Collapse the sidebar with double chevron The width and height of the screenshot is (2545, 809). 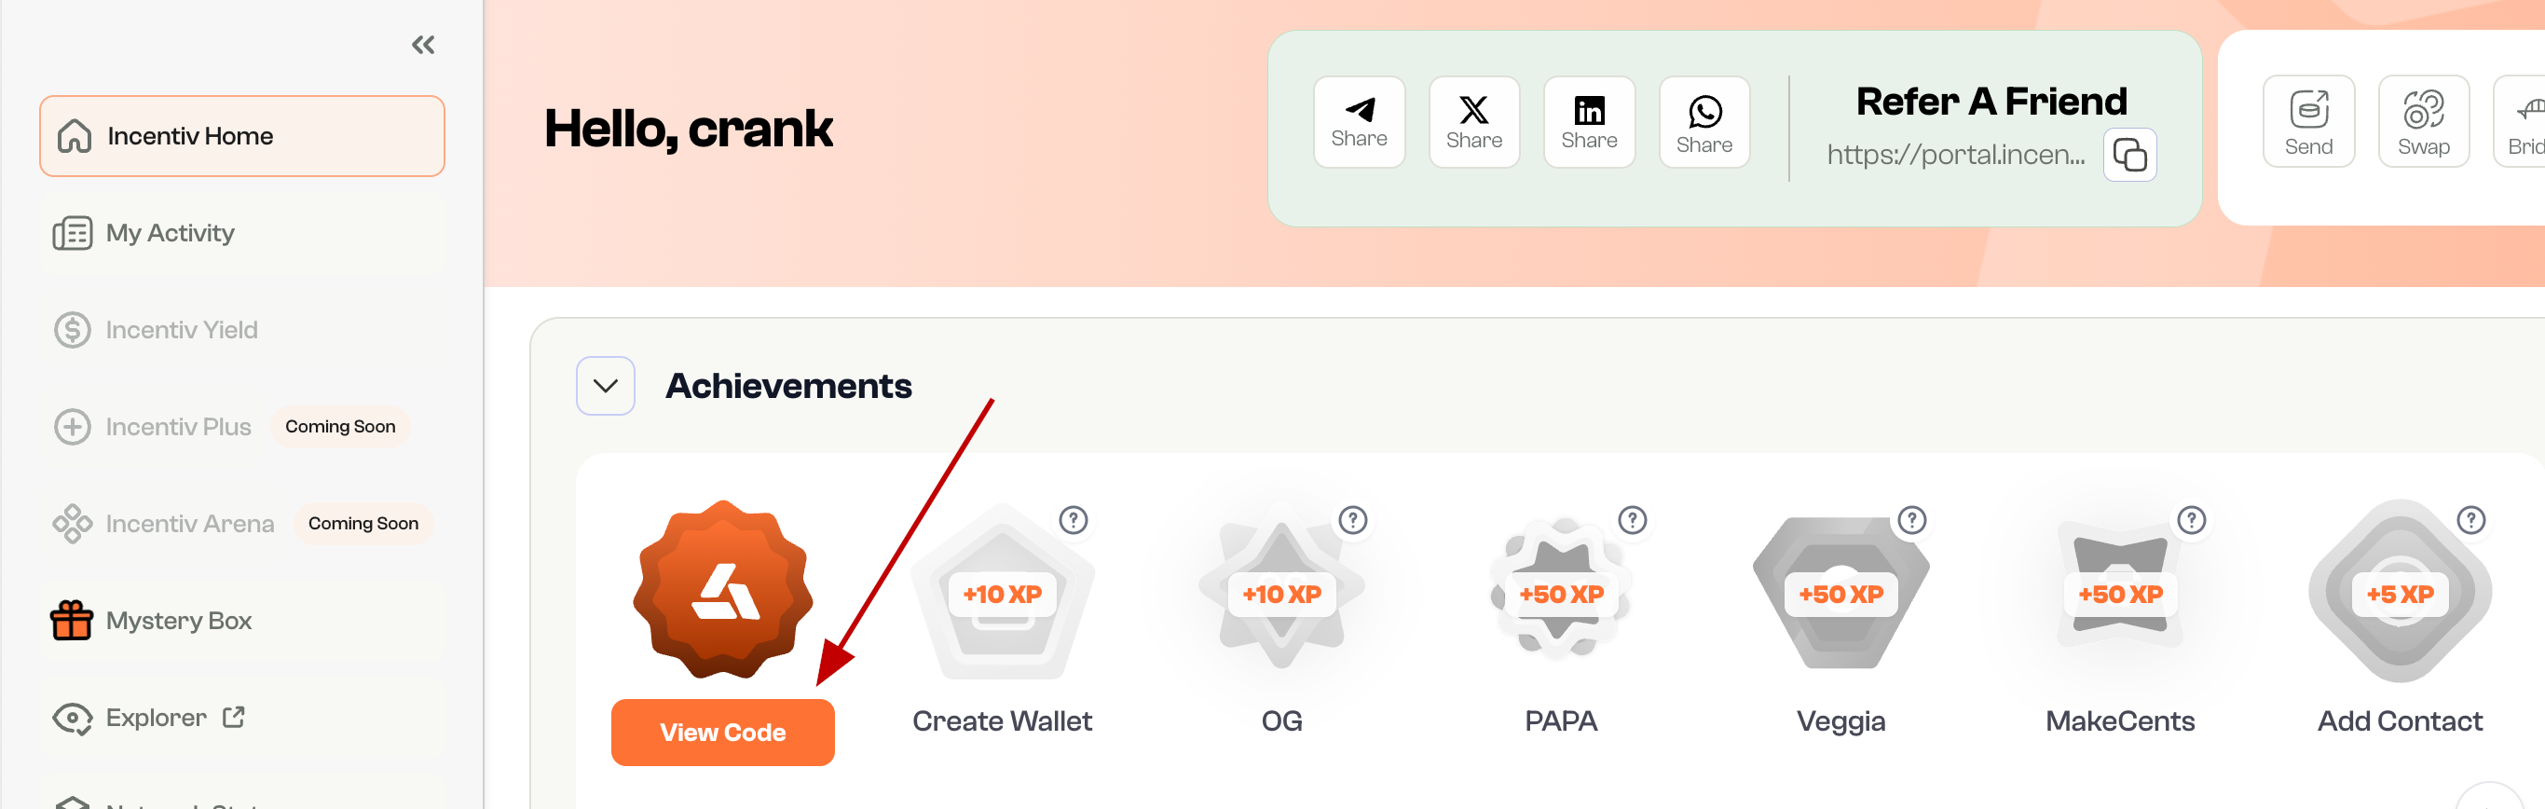(x=423, y=45)
